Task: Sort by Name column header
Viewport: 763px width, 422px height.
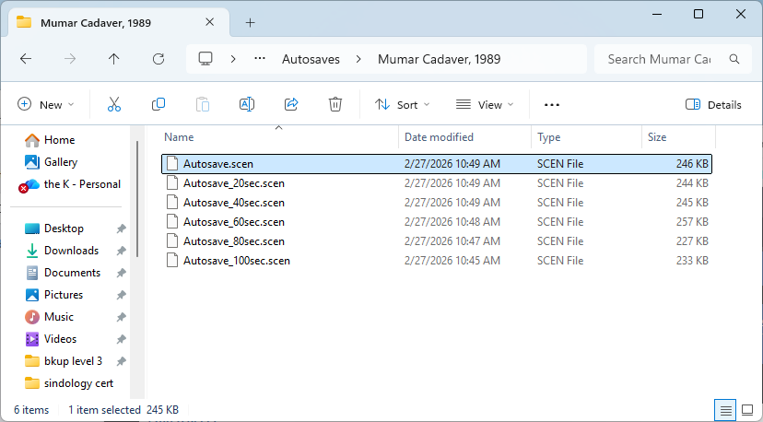Action: (x=279, y=137)
